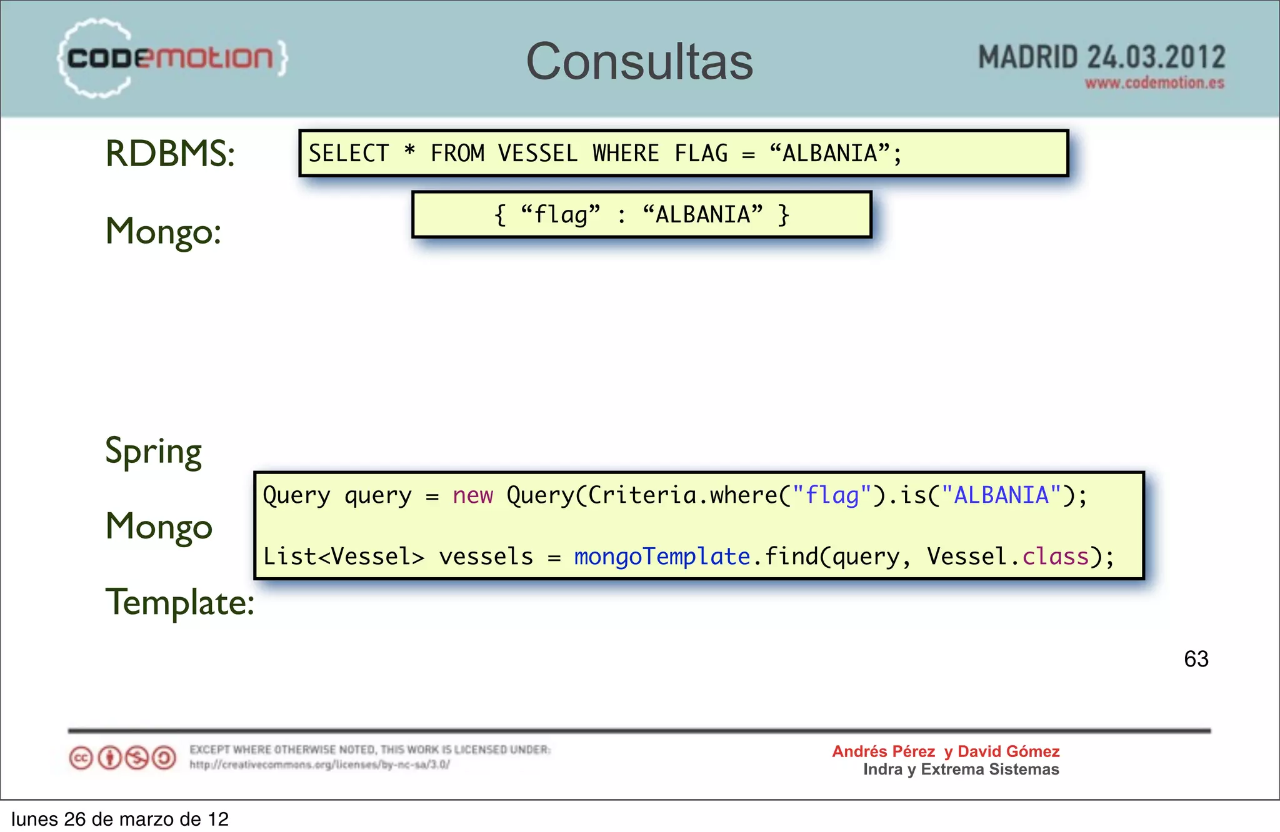
Task: Click the List<Vessel> vessels code line
Action: pos(689,557)
